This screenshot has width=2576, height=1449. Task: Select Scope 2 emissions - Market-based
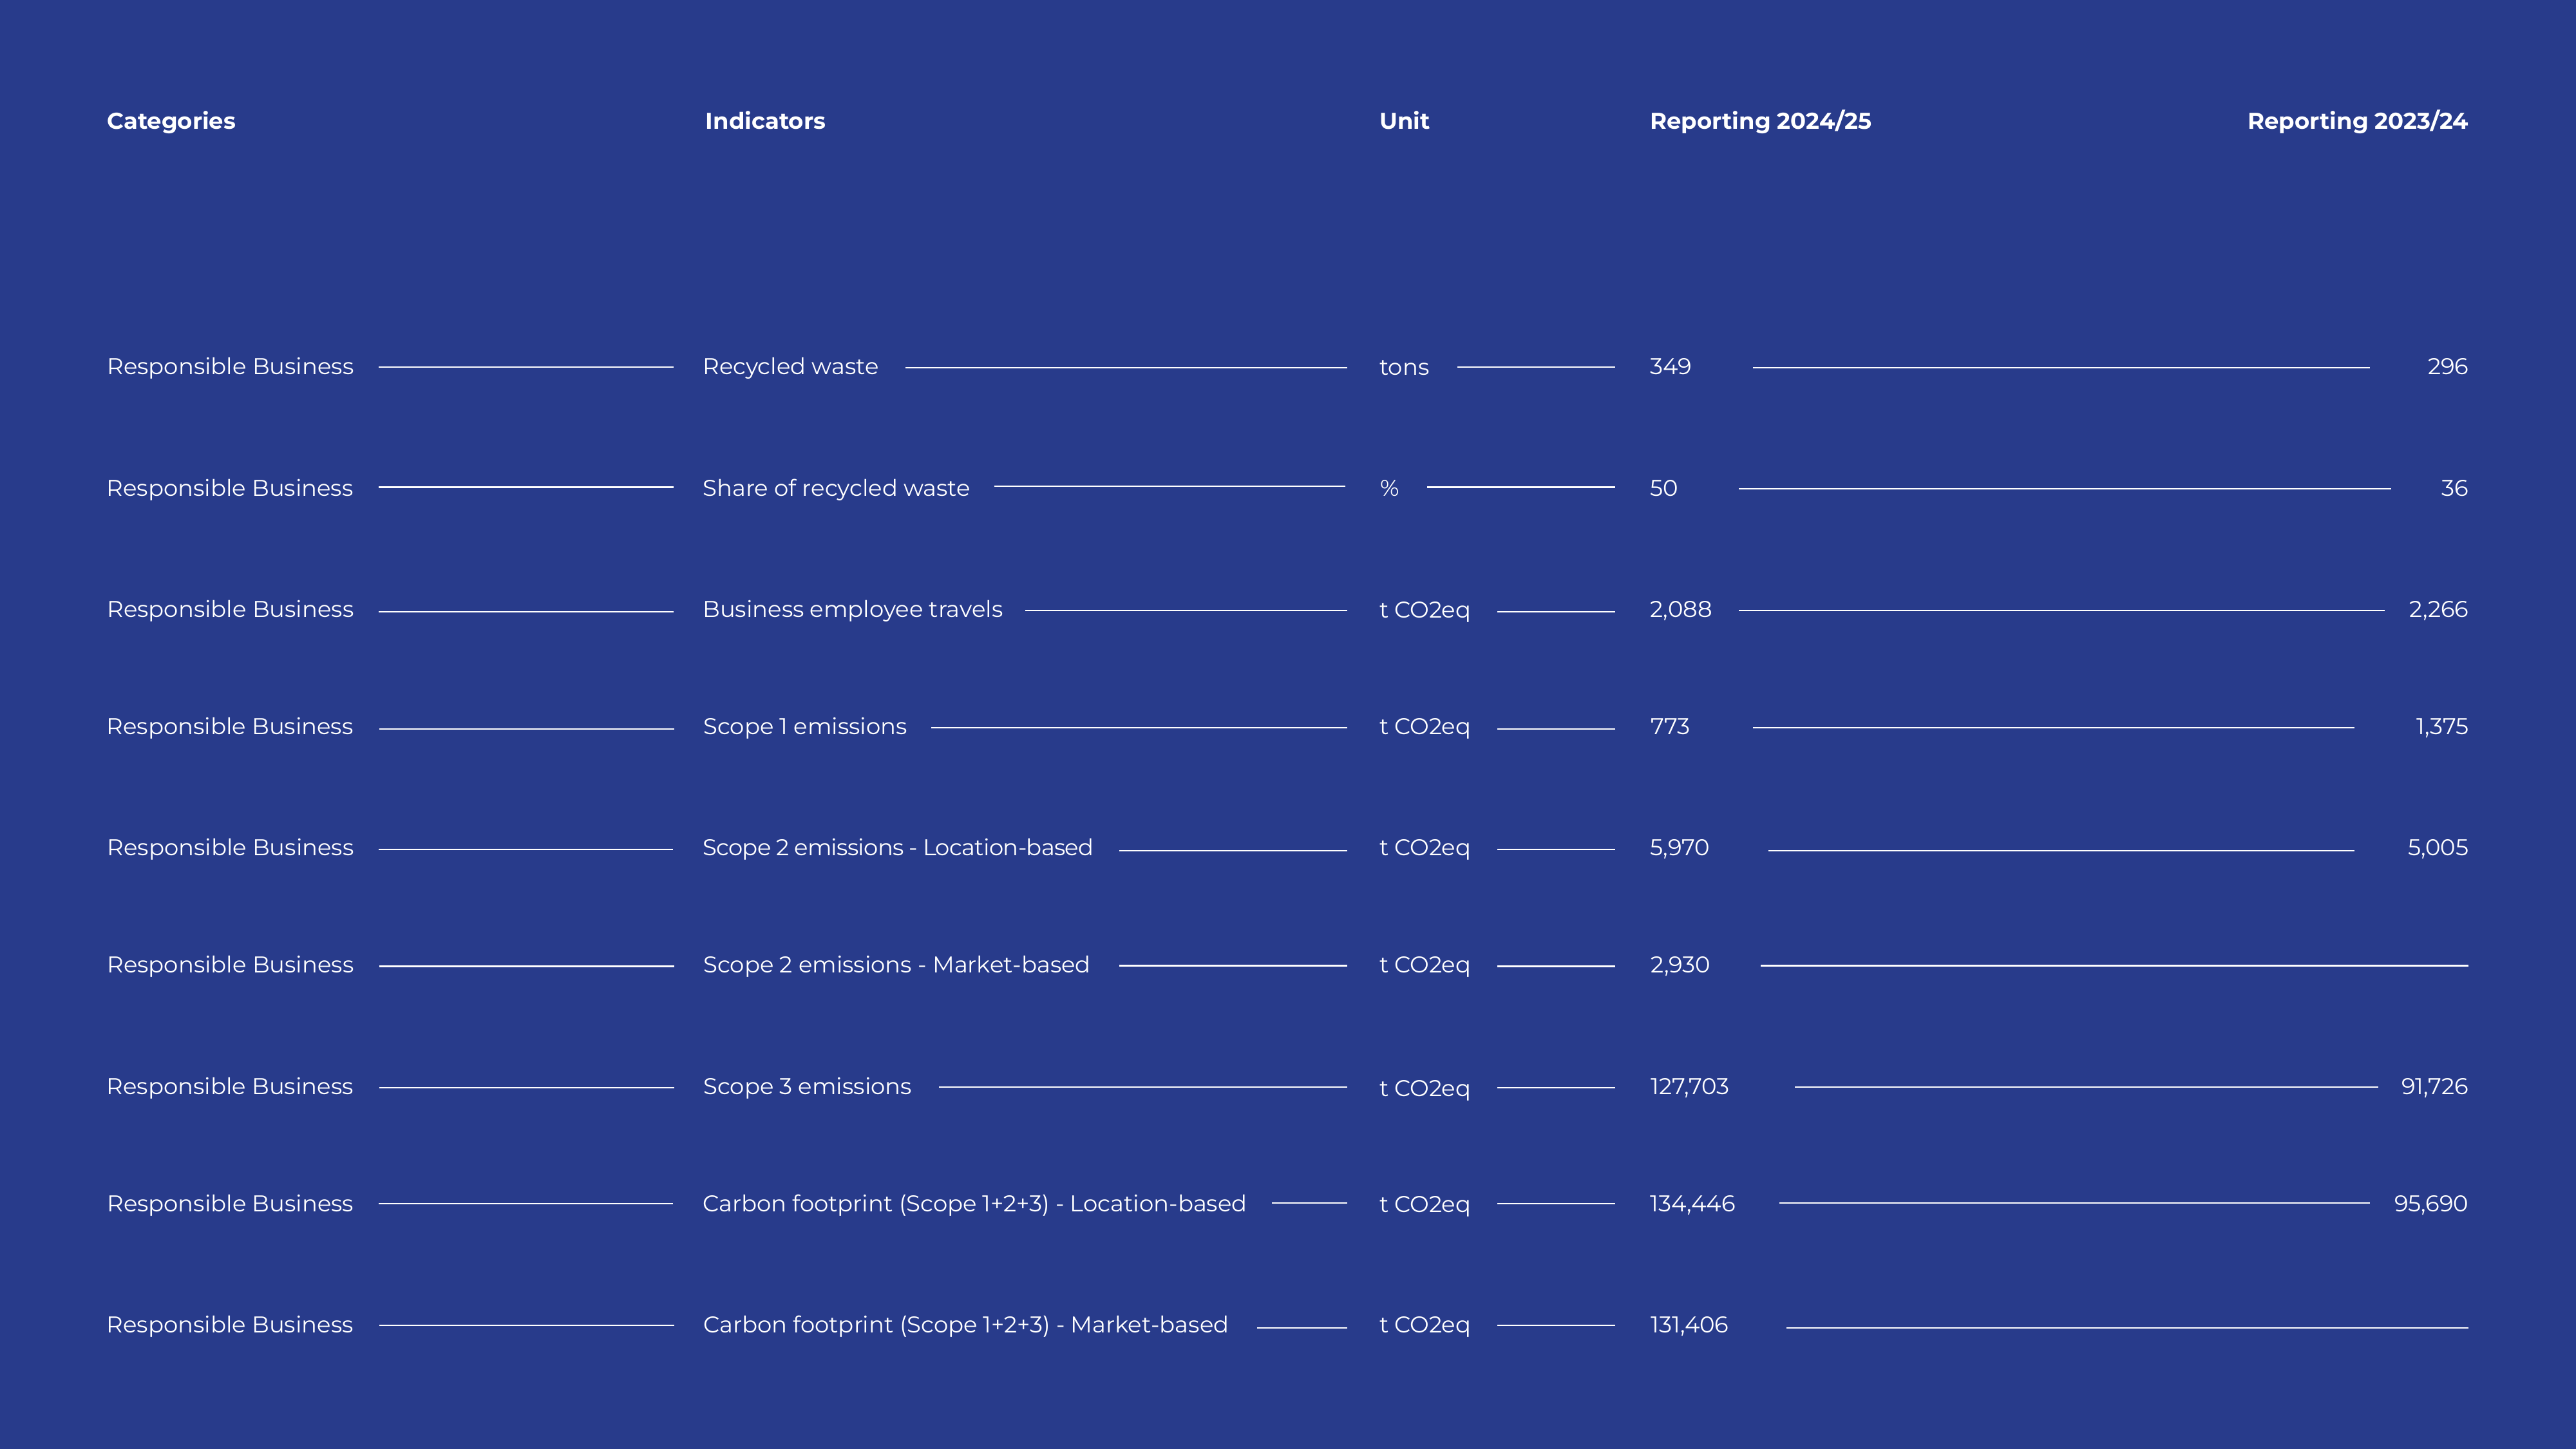tap(896, 965)
